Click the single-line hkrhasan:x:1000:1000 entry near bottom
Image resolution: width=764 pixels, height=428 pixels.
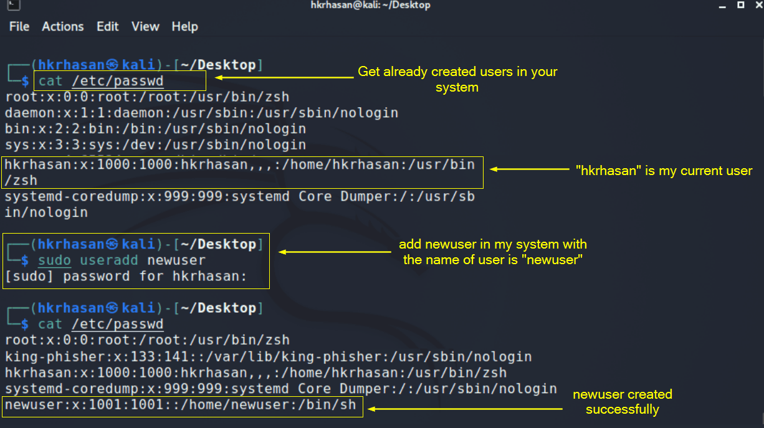[x=255, y=373]
